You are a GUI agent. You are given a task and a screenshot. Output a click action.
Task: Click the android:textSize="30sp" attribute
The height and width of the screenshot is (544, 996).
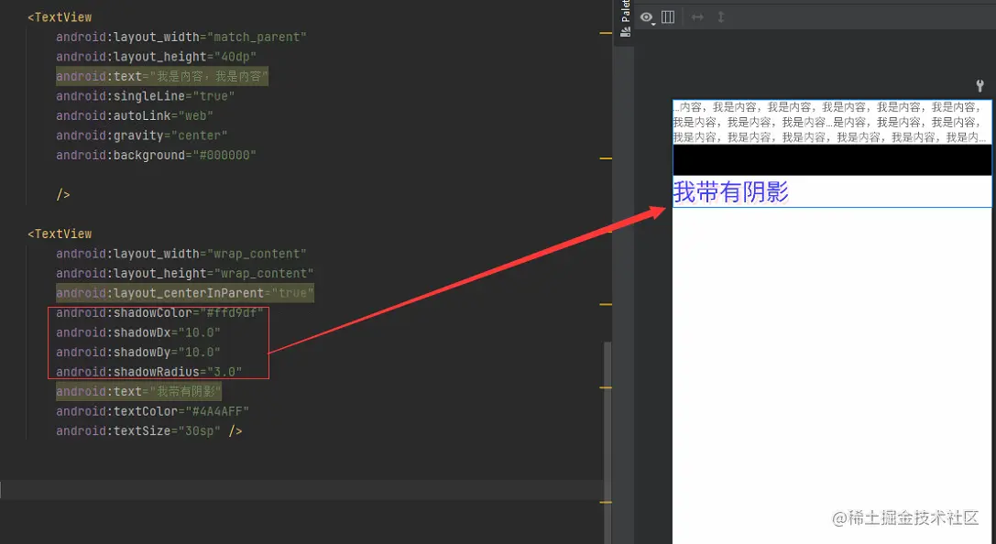(x=138, y=431)
